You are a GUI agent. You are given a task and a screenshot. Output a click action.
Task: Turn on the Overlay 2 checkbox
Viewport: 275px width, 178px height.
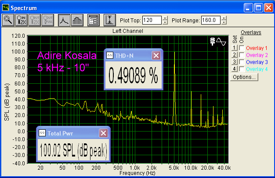(241, 55)
